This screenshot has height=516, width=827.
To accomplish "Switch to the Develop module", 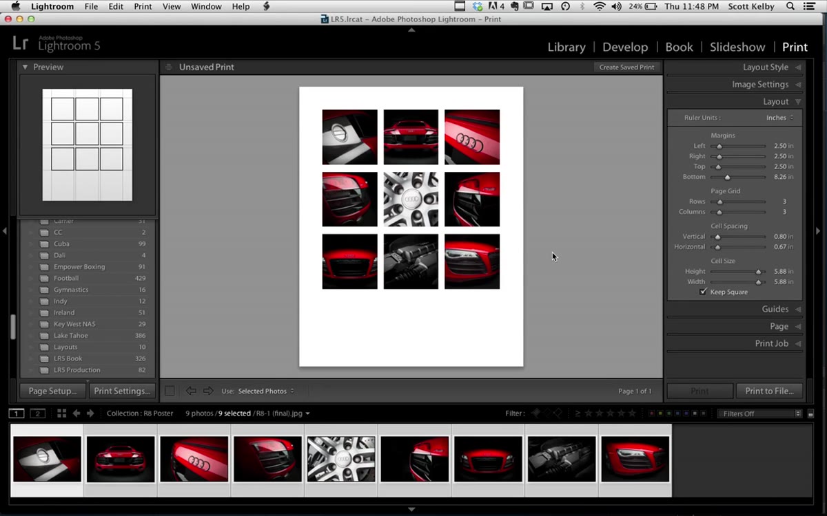I will tap(625, 47).
